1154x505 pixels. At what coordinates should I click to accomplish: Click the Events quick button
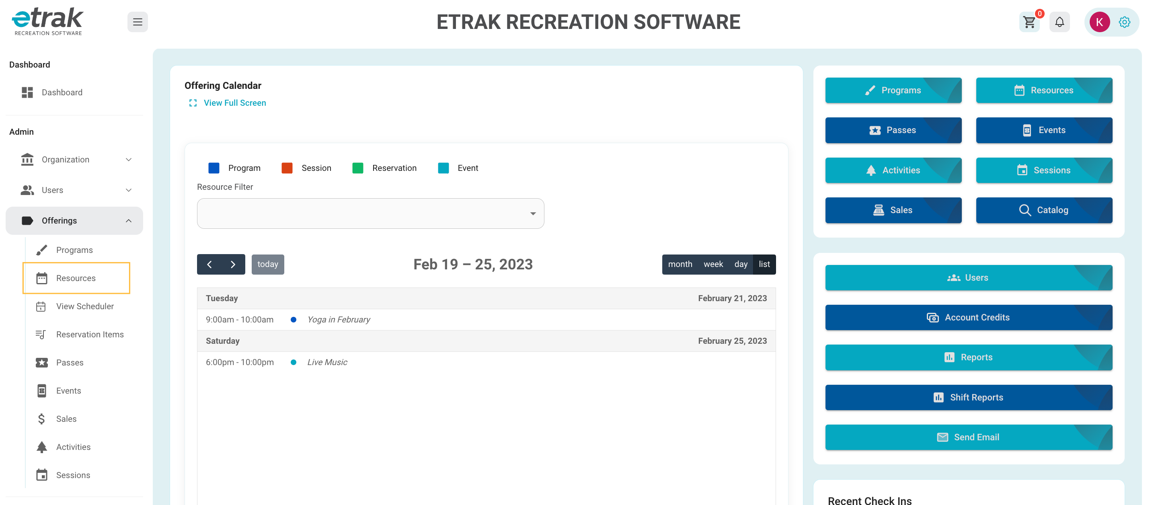(x=1044, y=130)
